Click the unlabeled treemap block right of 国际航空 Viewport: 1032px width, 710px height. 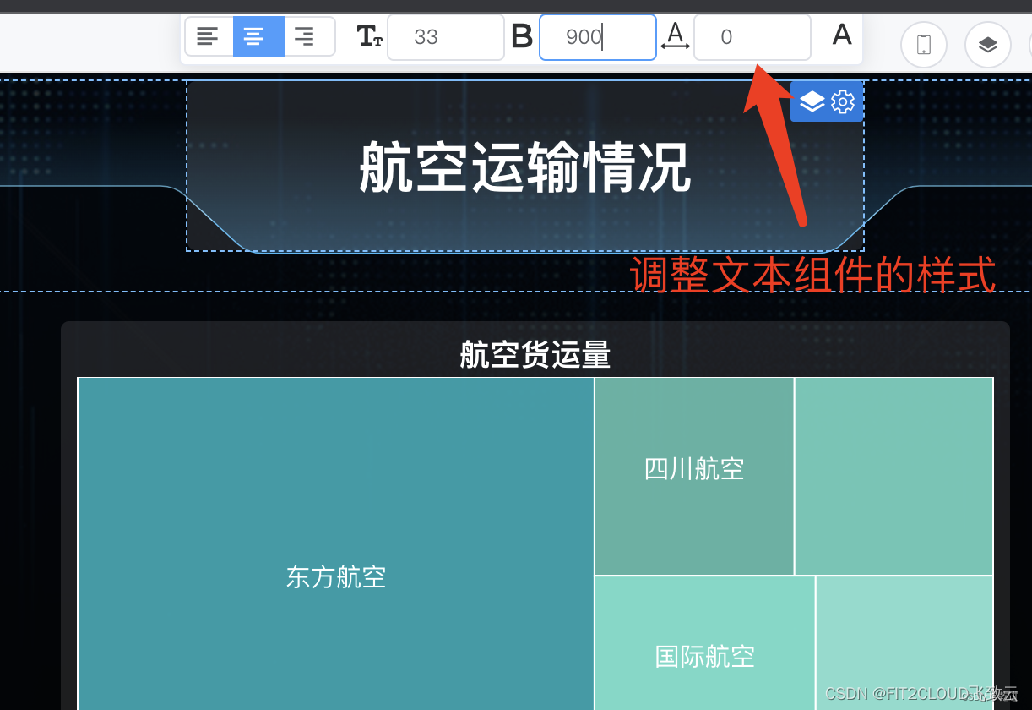tap(904, 643)
